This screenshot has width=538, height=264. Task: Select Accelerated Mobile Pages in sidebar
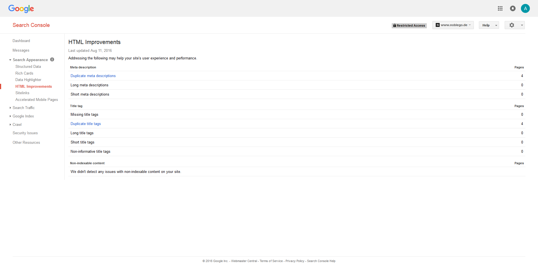tap(37, 99)
